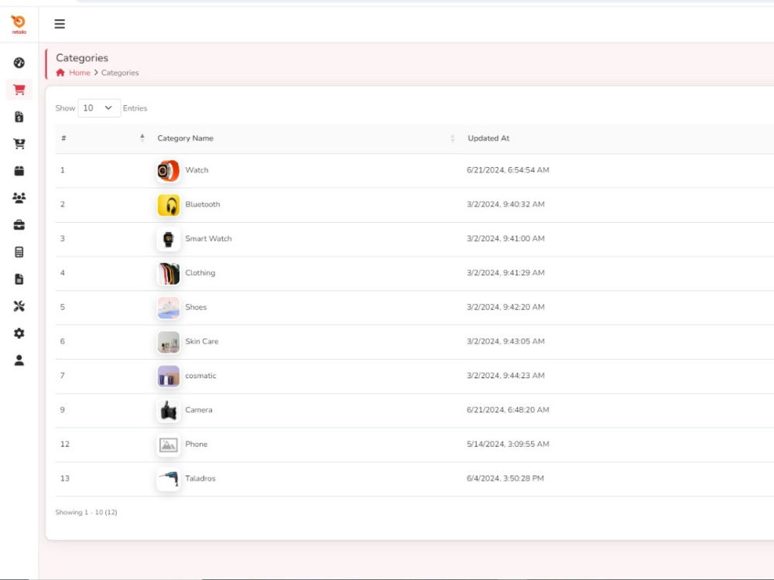774x580 pixels.
Task: Sort the table by the # column arrows
Action: 142,138
